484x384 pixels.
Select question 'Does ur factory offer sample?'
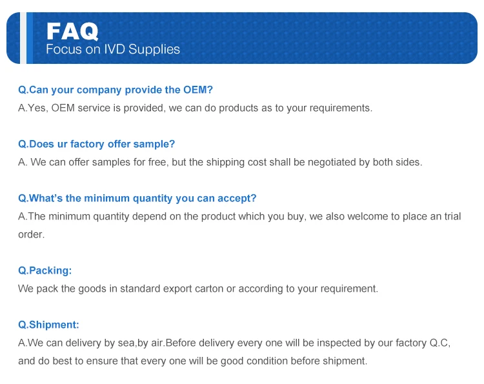[96, 144]
